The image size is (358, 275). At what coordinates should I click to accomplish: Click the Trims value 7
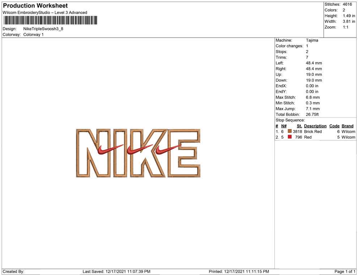[307, 57]
